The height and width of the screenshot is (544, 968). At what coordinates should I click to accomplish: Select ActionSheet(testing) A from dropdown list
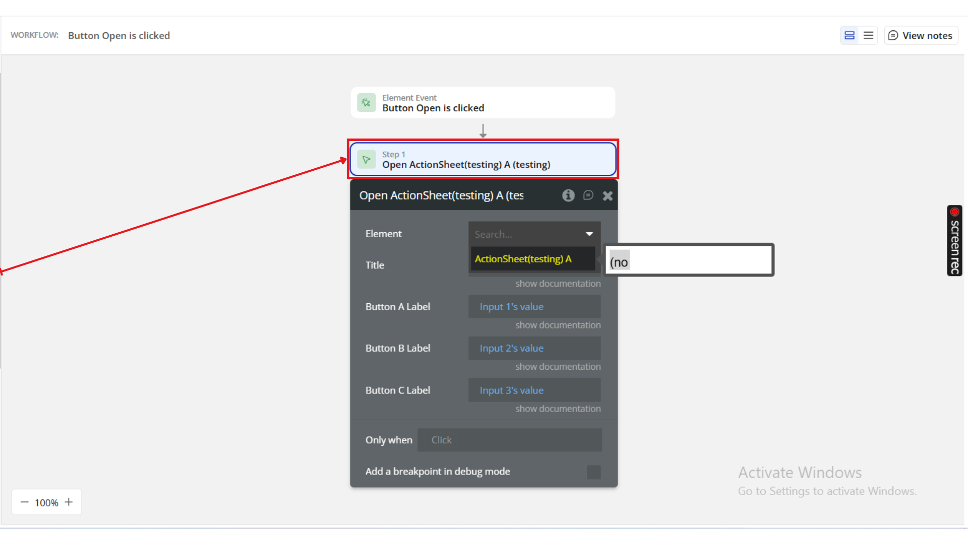pyautogui.click(x=523, y=259)
